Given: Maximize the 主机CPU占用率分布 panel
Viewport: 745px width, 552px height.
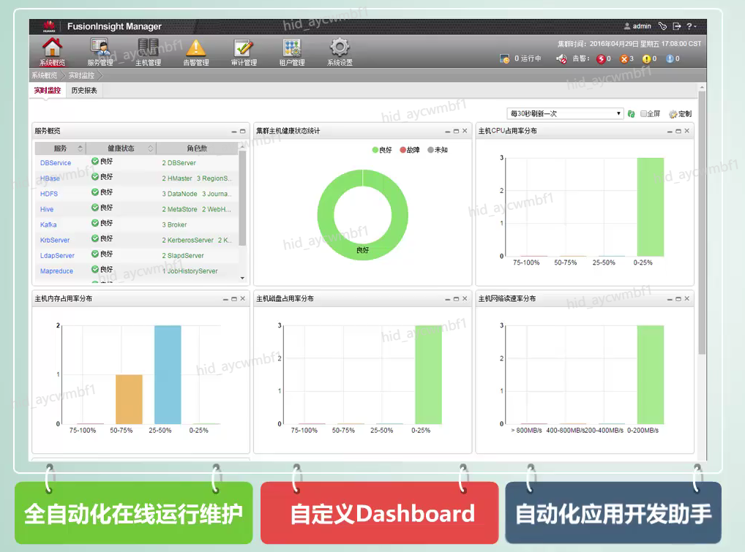Looking at the screenshot, I should (678, 131).
